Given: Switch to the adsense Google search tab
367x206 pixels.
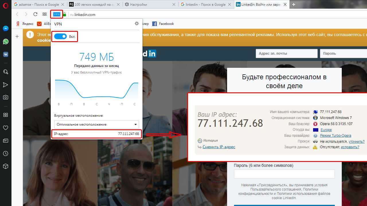Looking at the screenshot, I should (39, 5).
